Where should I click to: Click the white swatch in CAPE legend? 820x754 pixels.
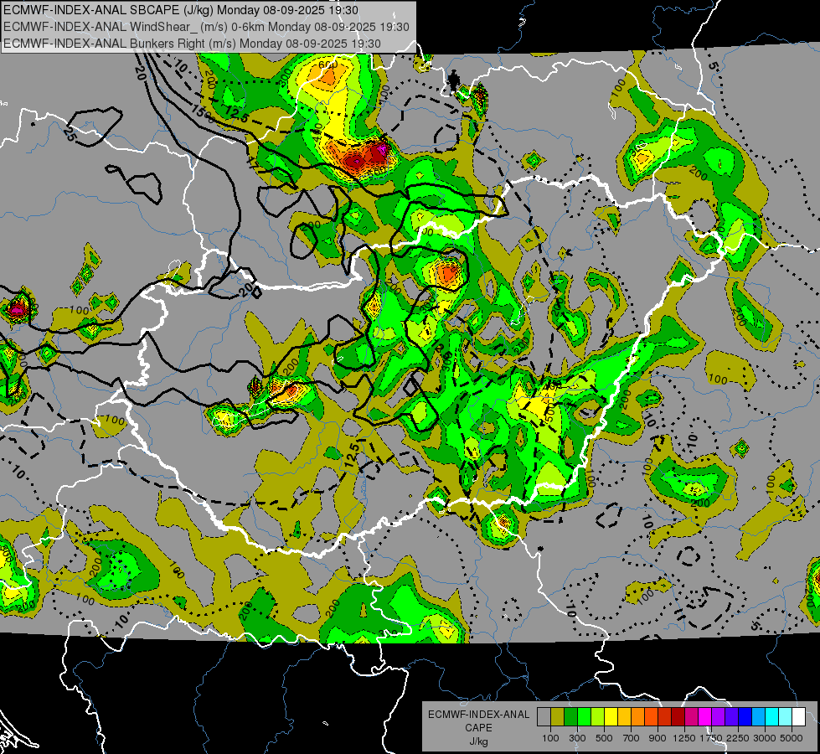tap(798, 717)
